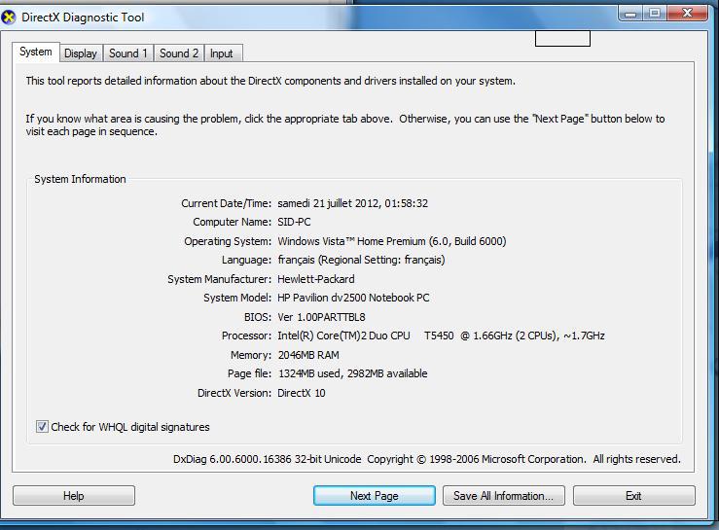The width and height of the screenshot is (719, 530).
Task: Open the Sound 1 tab
Action: [127, 53]
